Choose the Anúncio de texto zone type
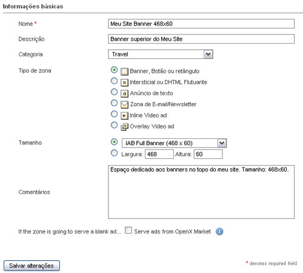Image resolution: width=303 pixels, height=273 pixels. pos(114,92)
